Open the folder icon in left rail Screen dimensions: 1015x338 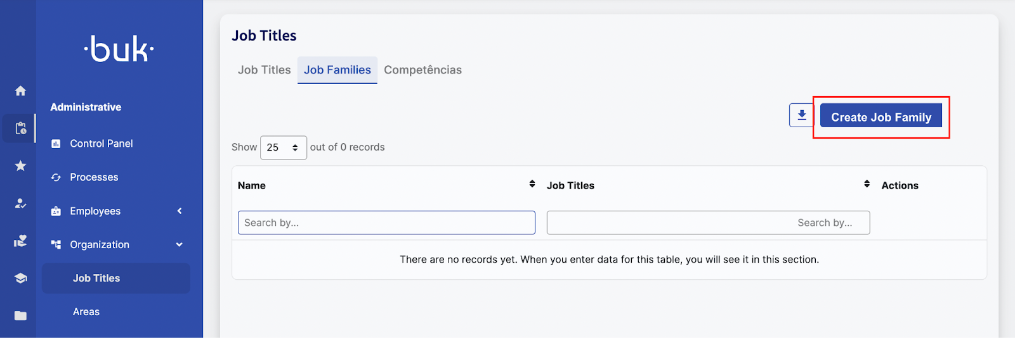[20, 315]
